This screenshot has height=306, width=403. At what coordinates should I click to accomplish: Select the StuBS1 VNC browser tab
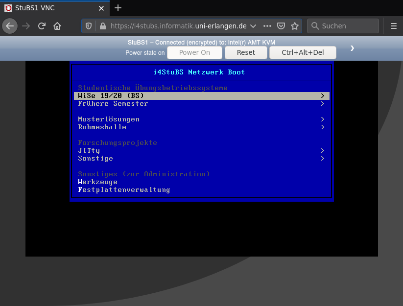click(49, 8)
